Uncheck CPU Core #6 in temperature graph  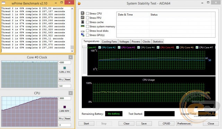point(177,47)
